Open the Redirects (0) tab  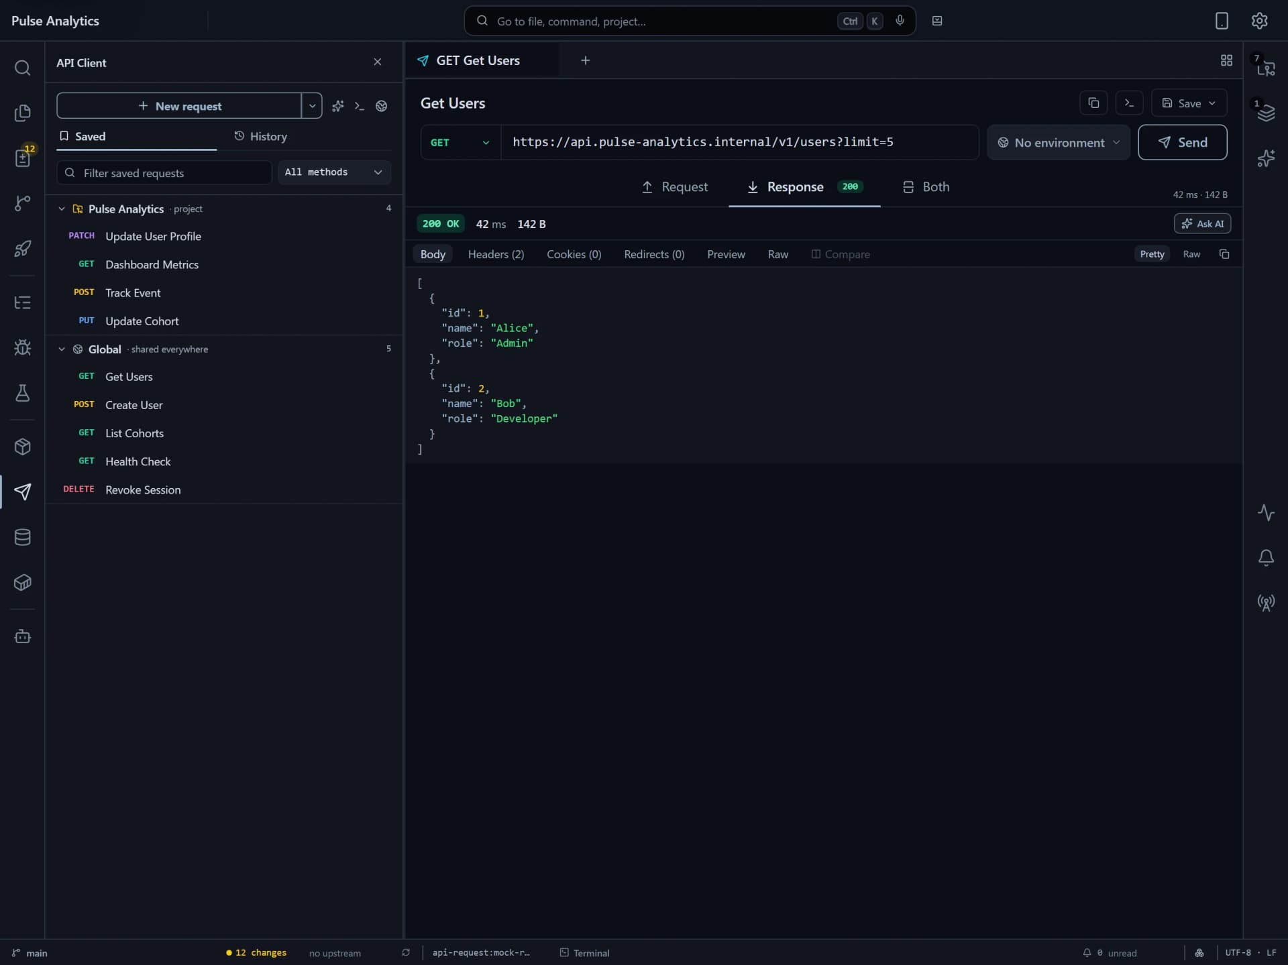(654, 254)
